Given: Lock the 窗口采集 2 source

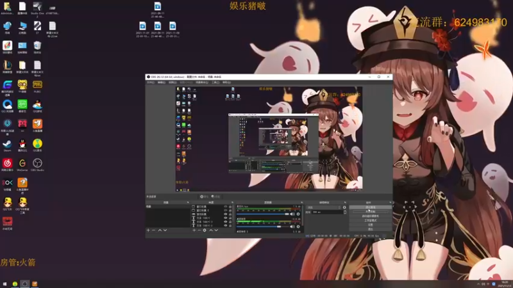Looking at the screenshot, I should pyautogui.click(x=230, y=211).
